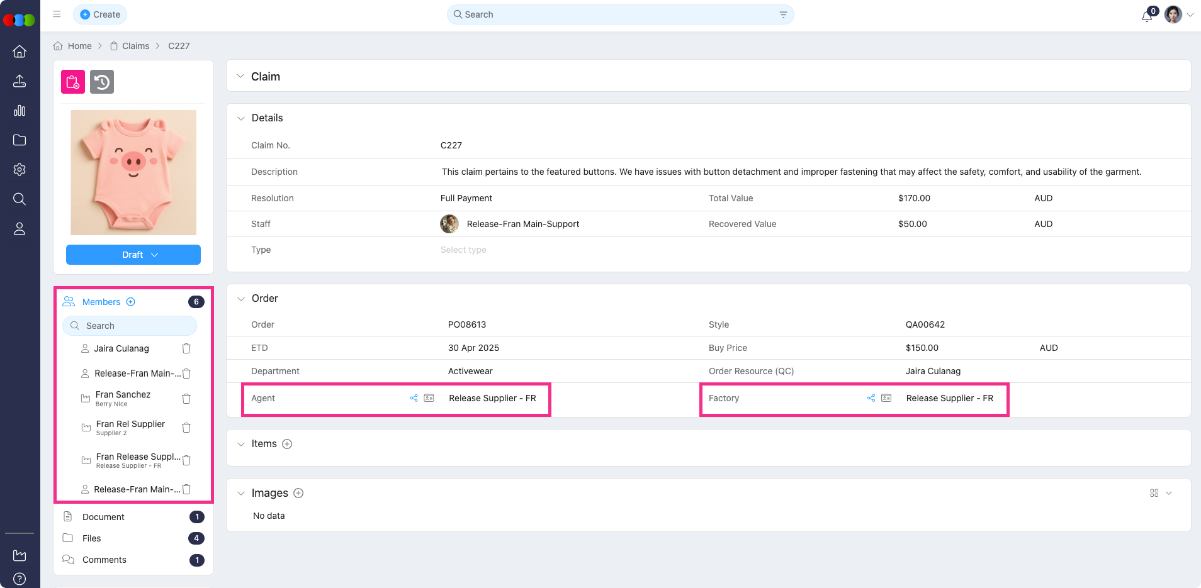Delete member Jaira Culanag with trash icon

click(x=186, y=348)
